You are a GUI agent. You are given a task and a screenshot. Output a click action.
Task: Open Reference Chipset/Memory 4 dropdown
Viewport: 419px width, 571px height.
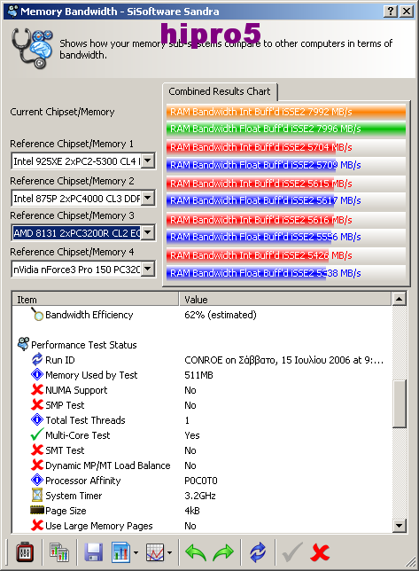pos(148,269)
